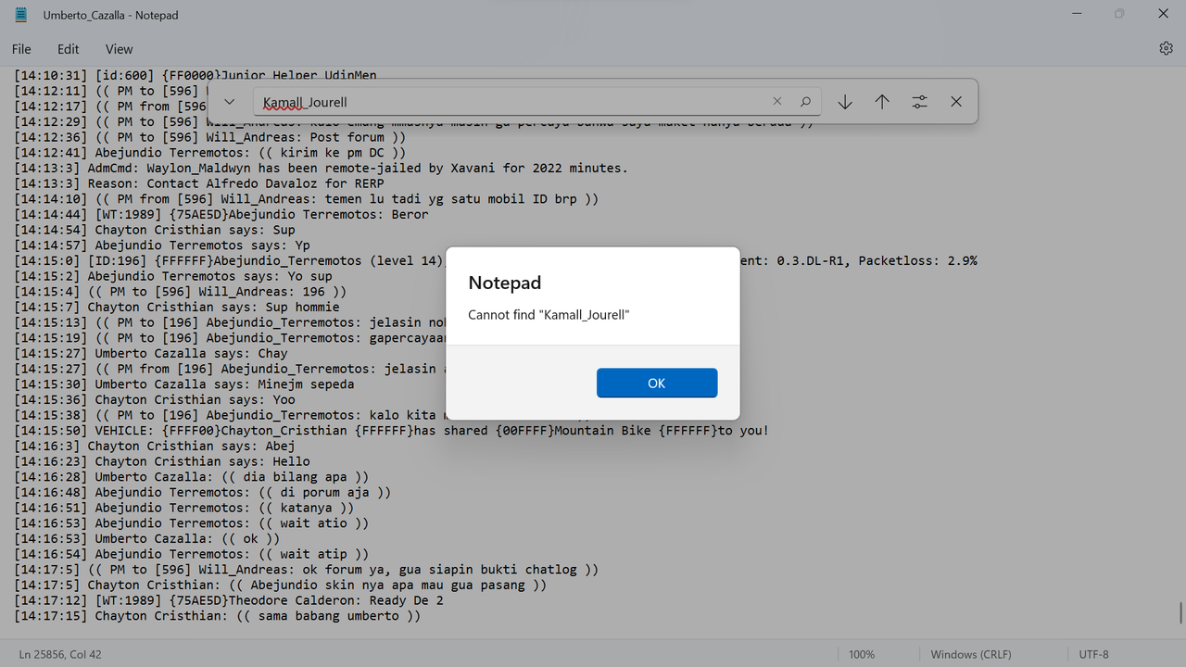This screenshot has width=1186, height=667.
Task: Click line 'Chayton Cristhian says: Sup'
Action: (155, 230)
